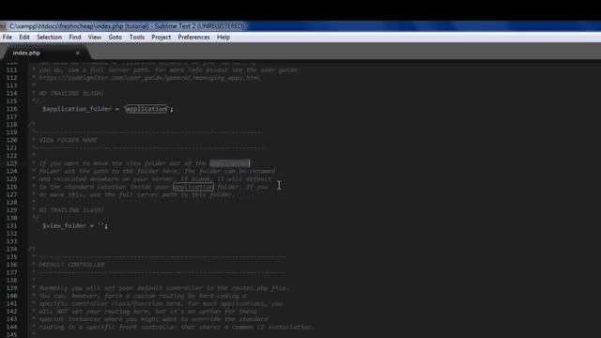Click the Sublime Text title bar path text
The width and height of the screenshot is (601, 338).
click(127, 26)
